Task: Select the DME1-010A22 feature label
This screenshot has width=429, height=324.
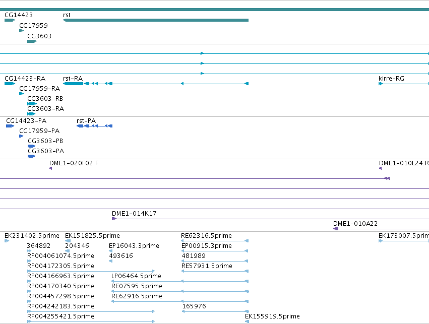Action: [355, 224]
